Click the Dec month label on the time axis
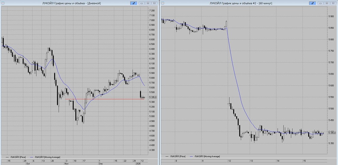This screenshot has height=165, width=338. [x=101, y=163]
